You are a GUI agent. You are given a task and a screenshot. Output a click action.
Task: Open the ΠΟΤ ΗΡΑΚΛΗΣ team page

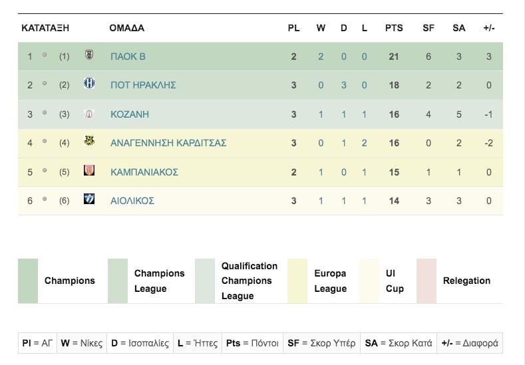(x=143, y=85)
